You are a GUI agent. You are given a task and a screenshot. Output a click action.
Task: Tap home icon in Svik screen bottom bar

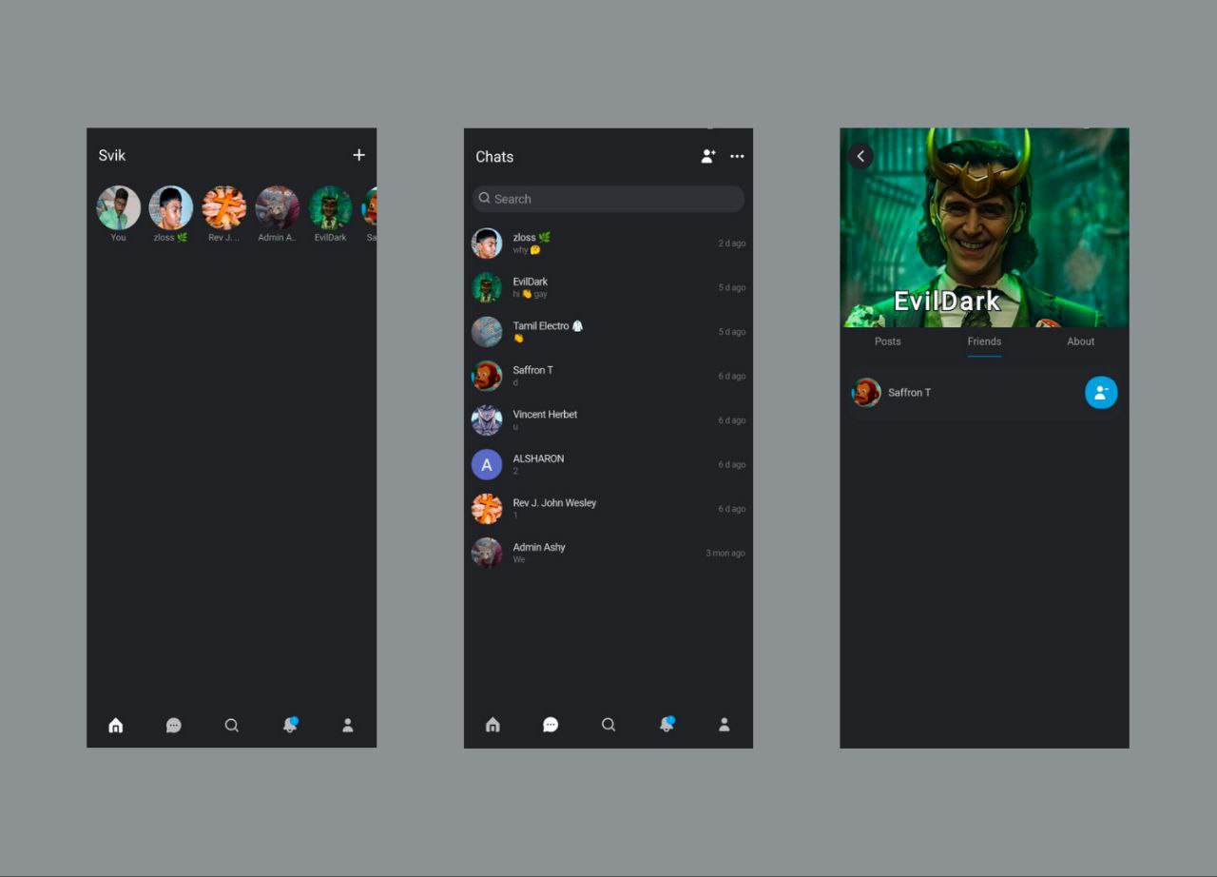point(116,725)
